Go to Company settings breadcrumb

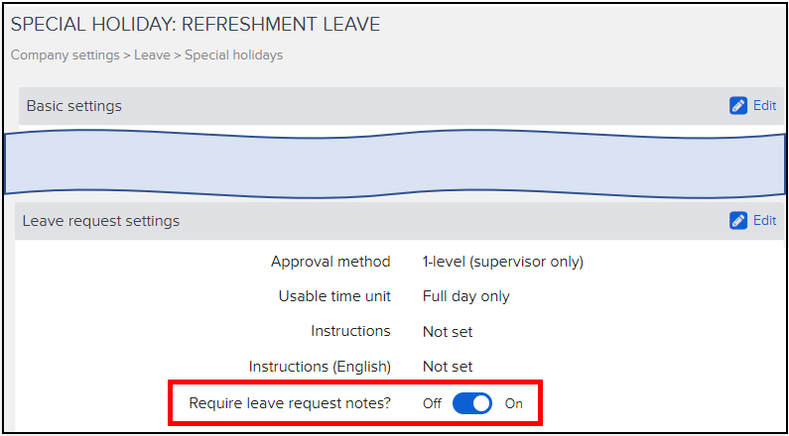click(x=64, y=55)
